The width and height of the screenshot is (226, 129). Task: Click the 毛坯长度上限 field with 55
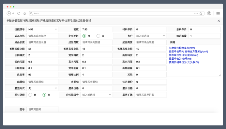click(43, 49)
